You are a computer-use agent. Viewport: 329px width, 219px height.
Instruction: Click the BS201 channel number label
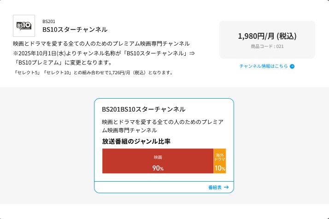(49, 21)
